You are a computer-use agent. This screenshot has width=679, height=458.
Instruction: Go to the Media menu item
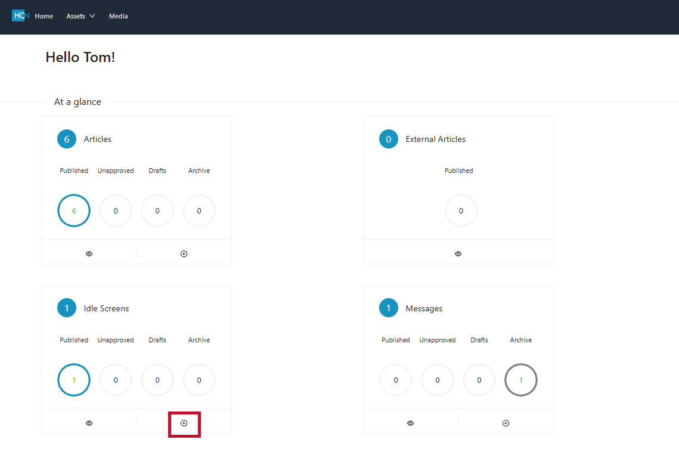coord(118,16)
